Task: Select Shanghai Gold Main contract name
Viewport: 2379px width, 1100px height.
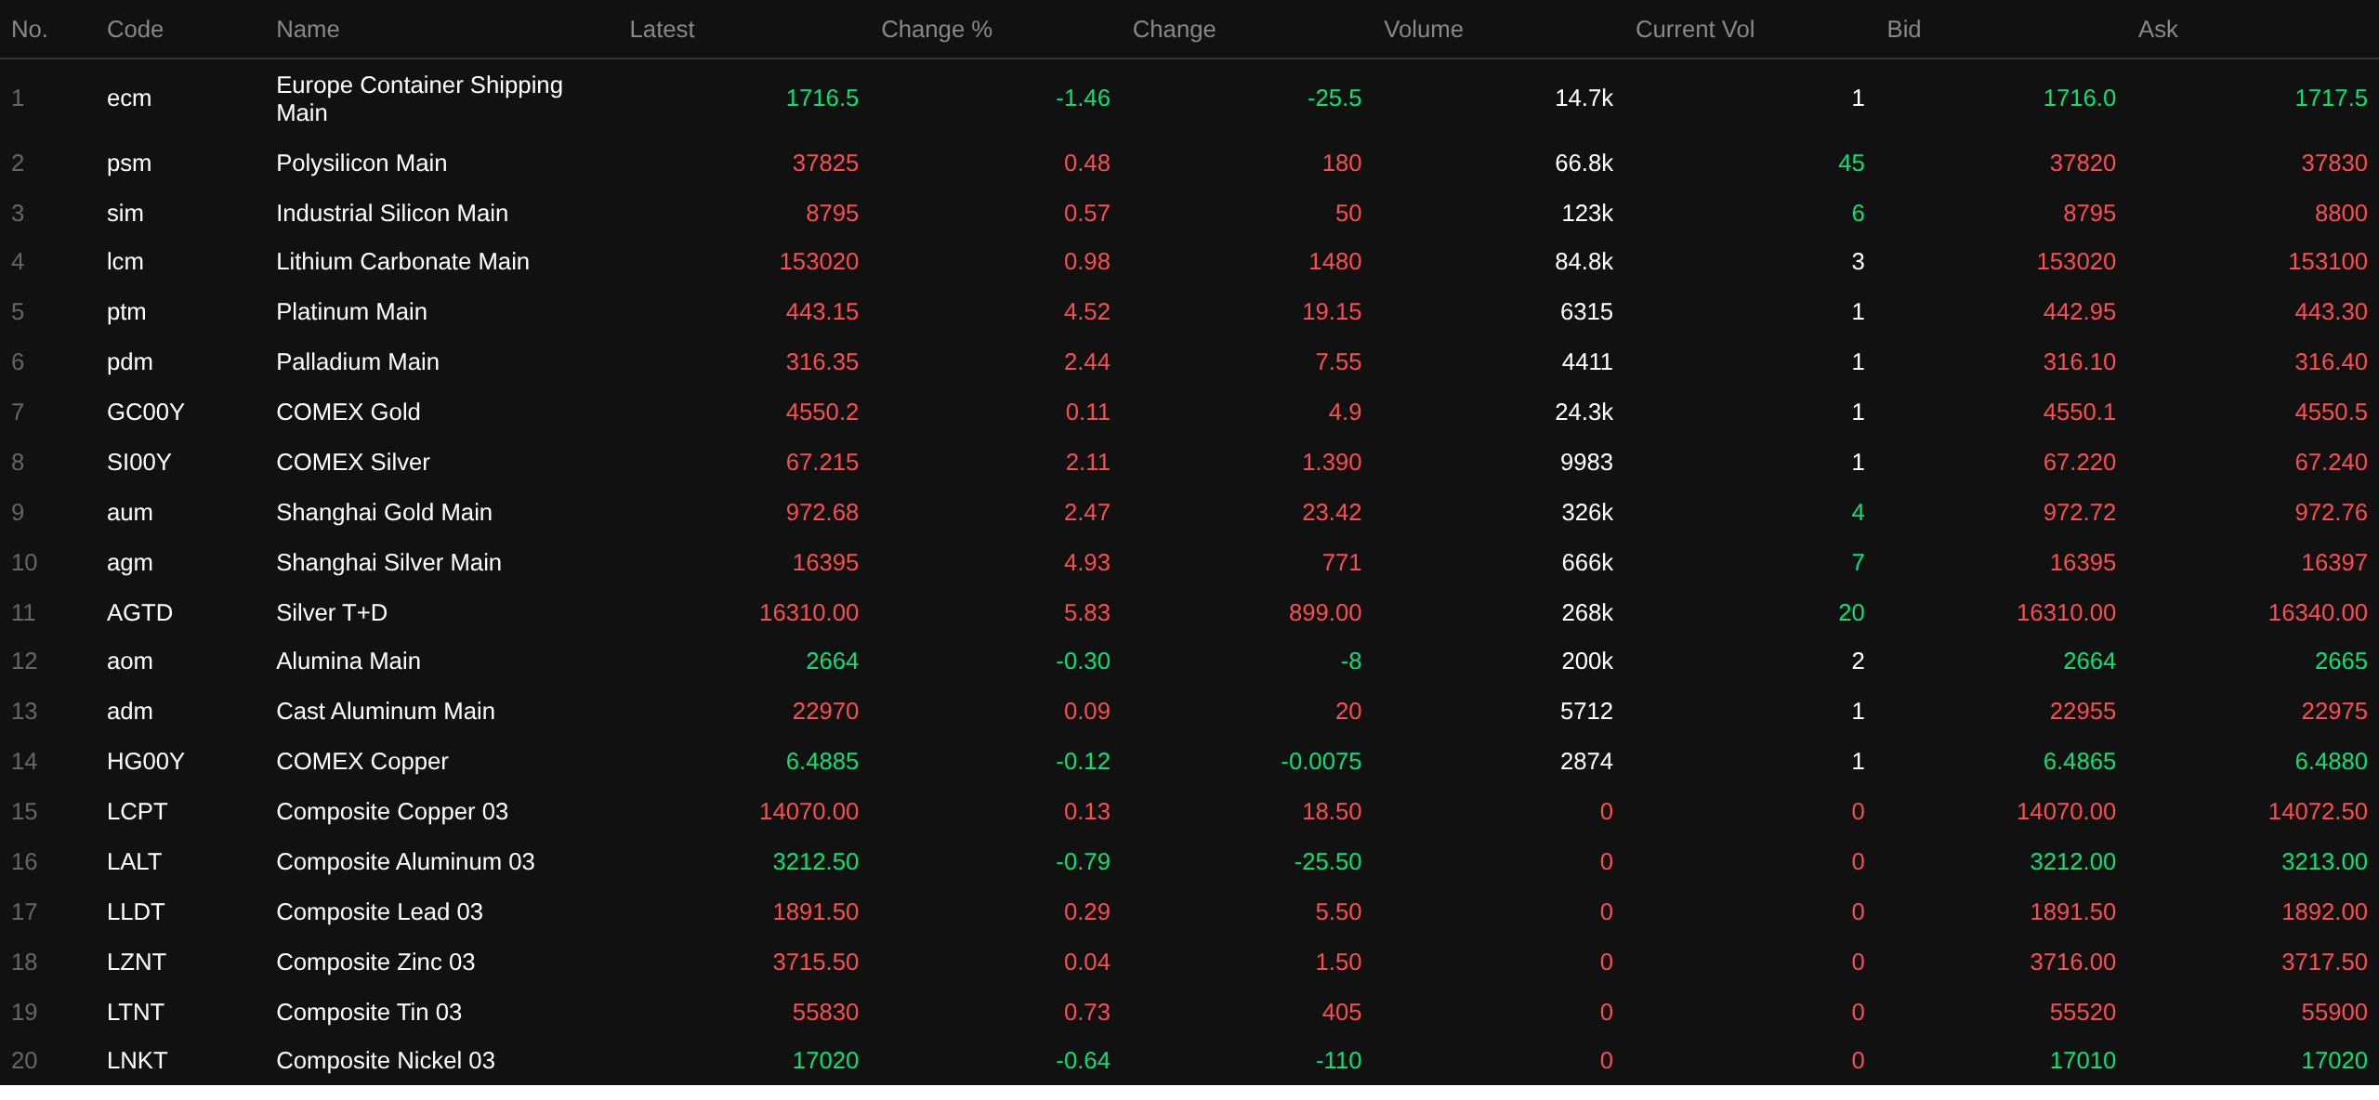Action: tap(384, 513)
